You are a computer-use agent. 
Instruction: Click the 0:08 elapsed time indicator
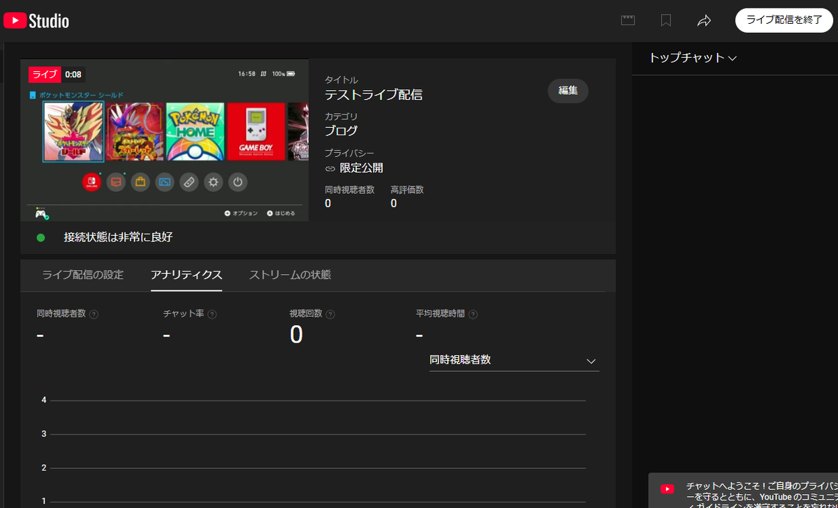(x=73, y=74)
